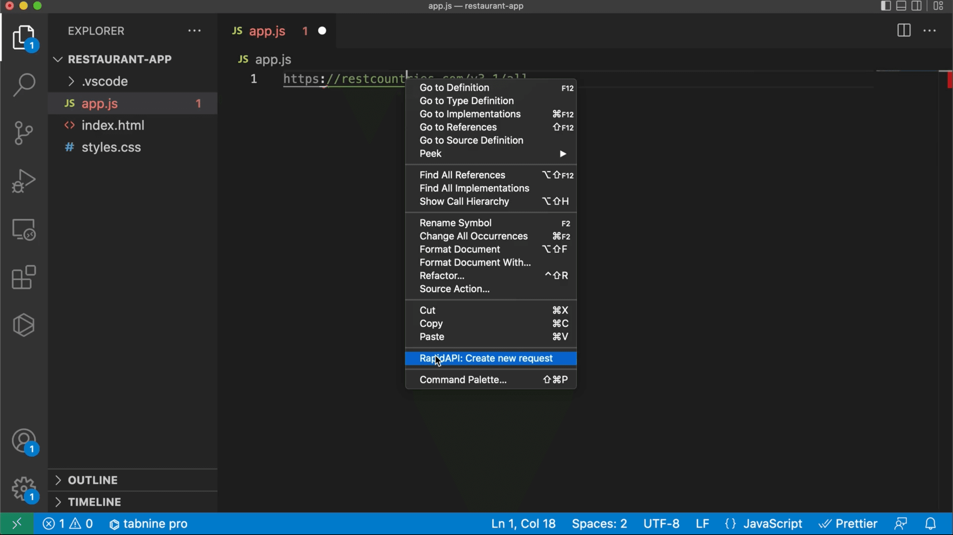Open the Explorer view in activity bar
953x535 pixels.
(24, 37)
